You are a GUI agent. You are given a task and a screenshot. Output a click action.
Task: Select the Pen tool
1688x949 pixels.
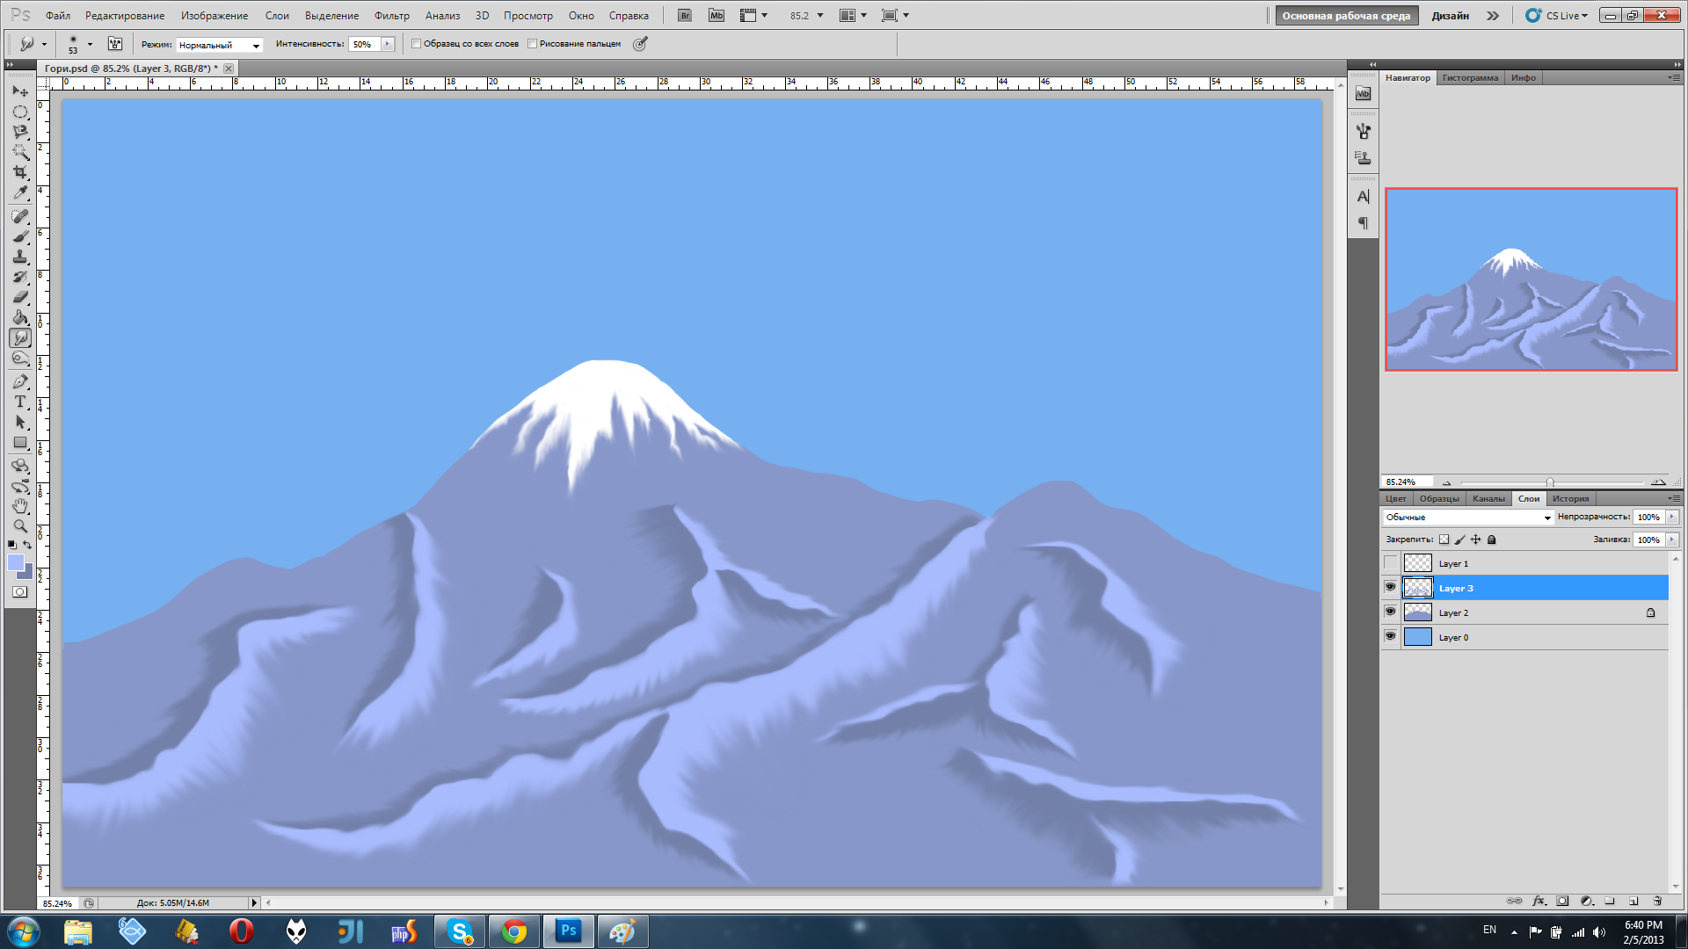click(20, 381)
